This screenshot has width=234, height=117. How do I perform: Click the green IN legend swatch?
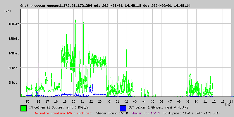click(x=23, y=108)
